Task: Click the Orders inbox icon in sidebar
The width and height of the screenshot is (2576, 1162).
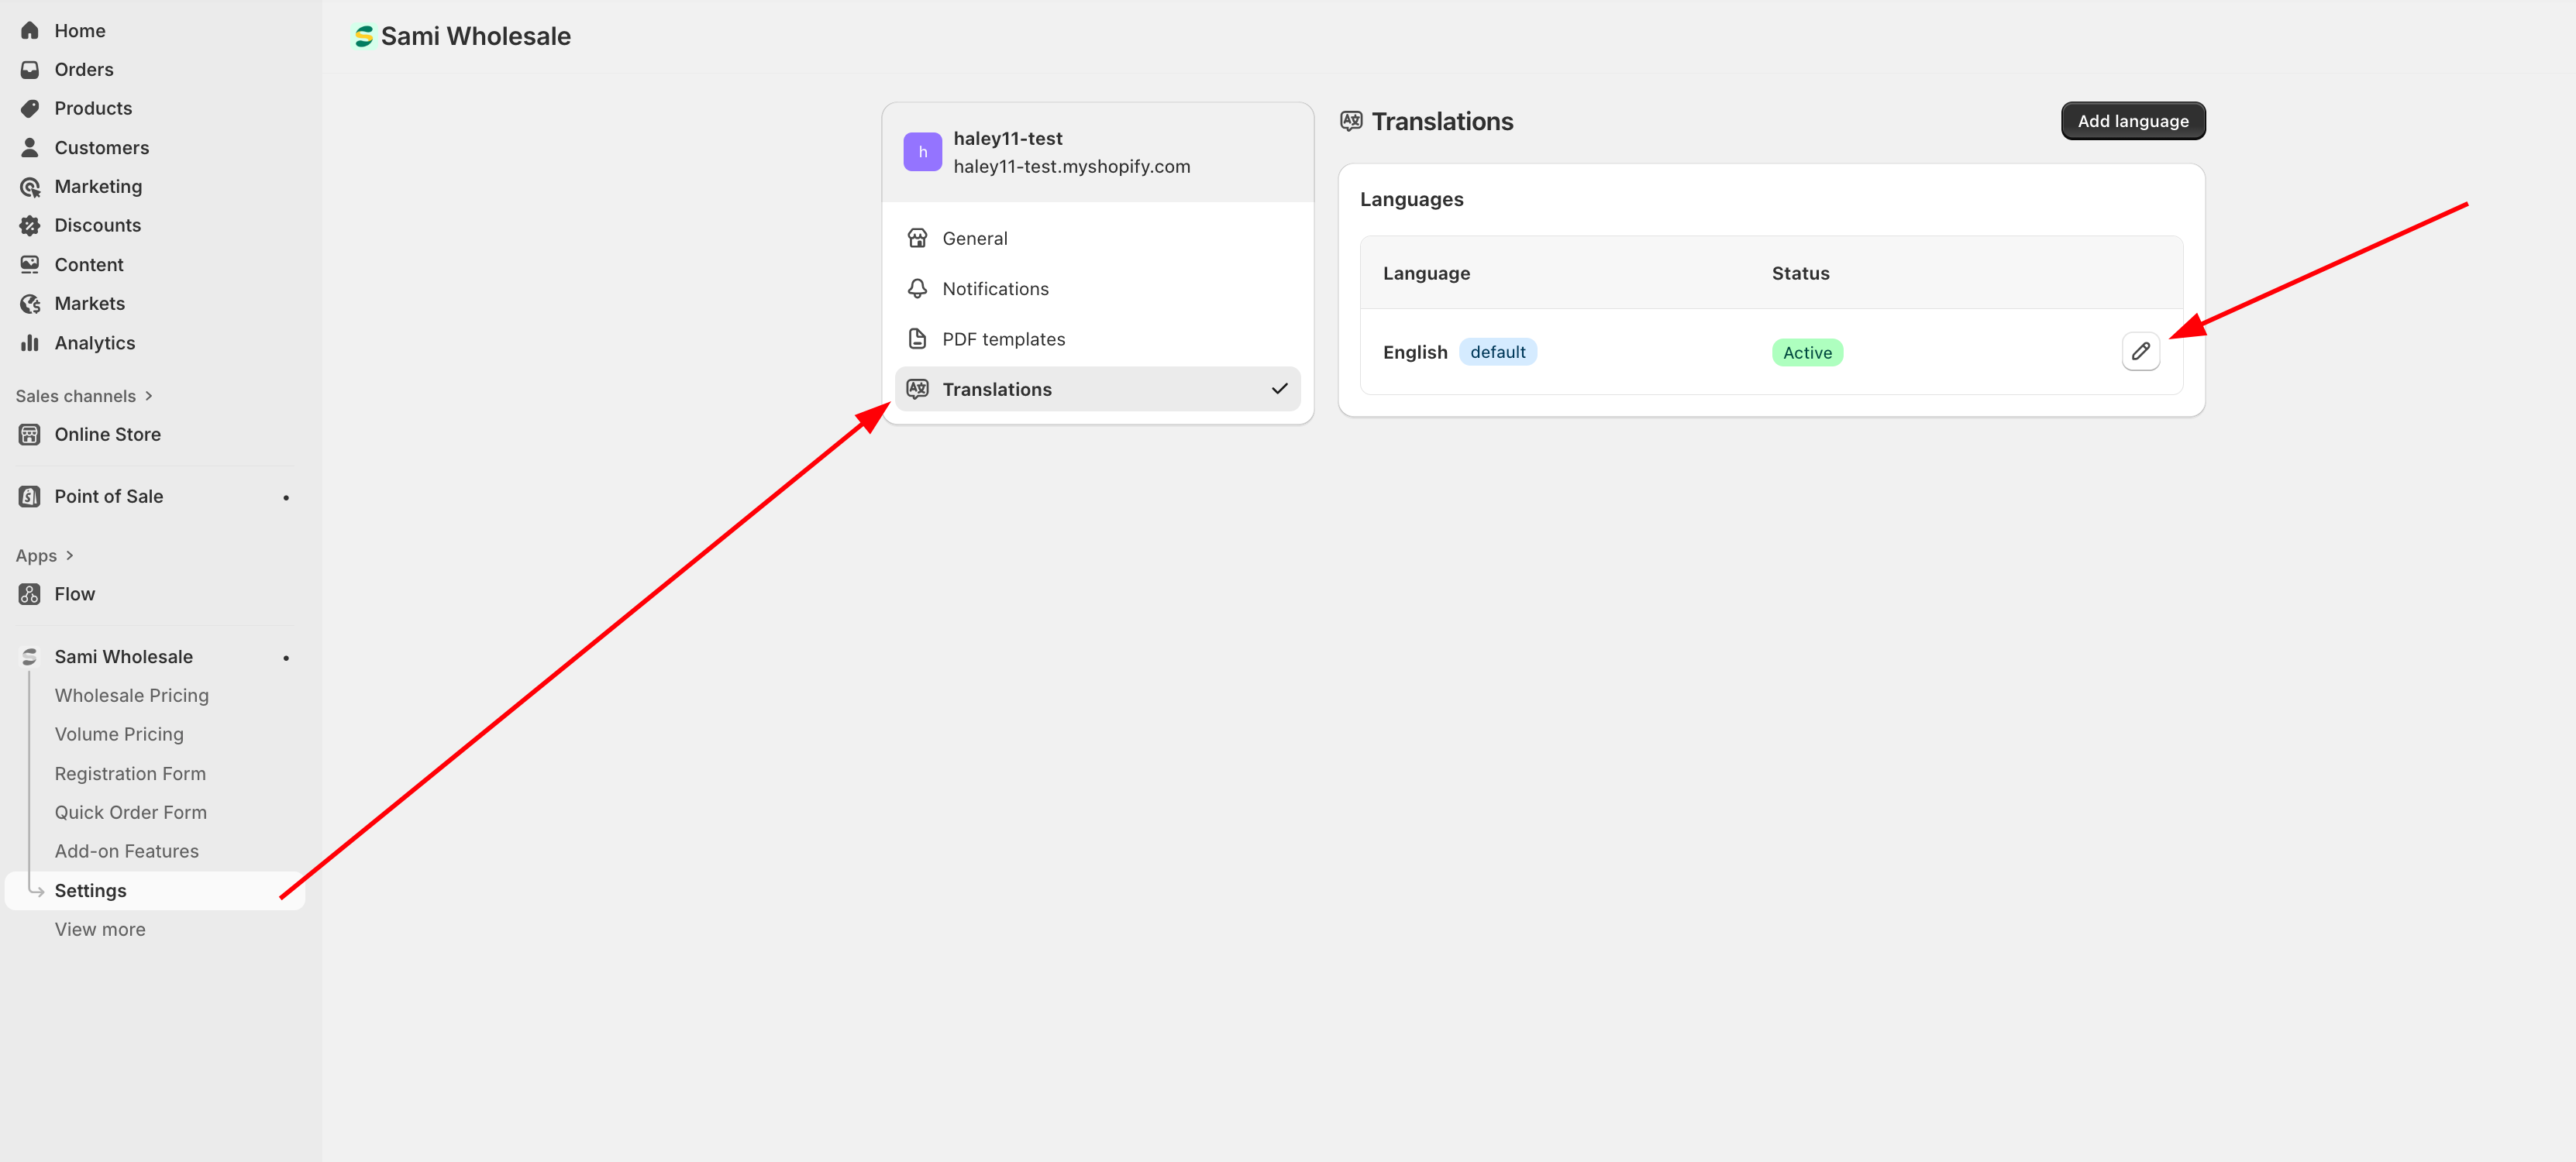Action: [30, 70]
